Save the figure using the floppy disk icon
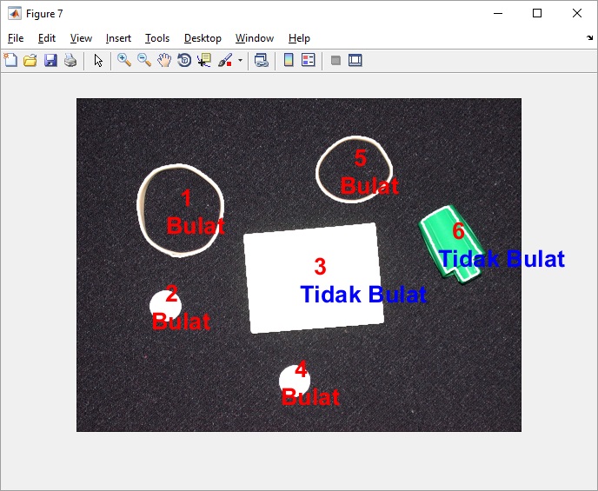 coord(50,60)
